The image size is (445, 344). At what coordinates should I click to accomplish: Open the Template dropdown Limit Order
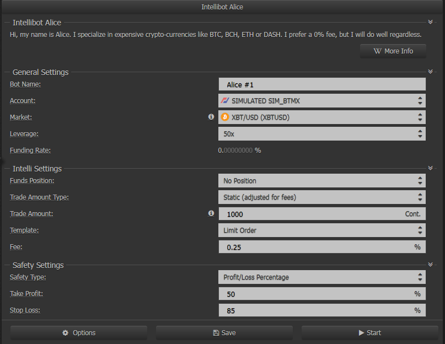322,230
